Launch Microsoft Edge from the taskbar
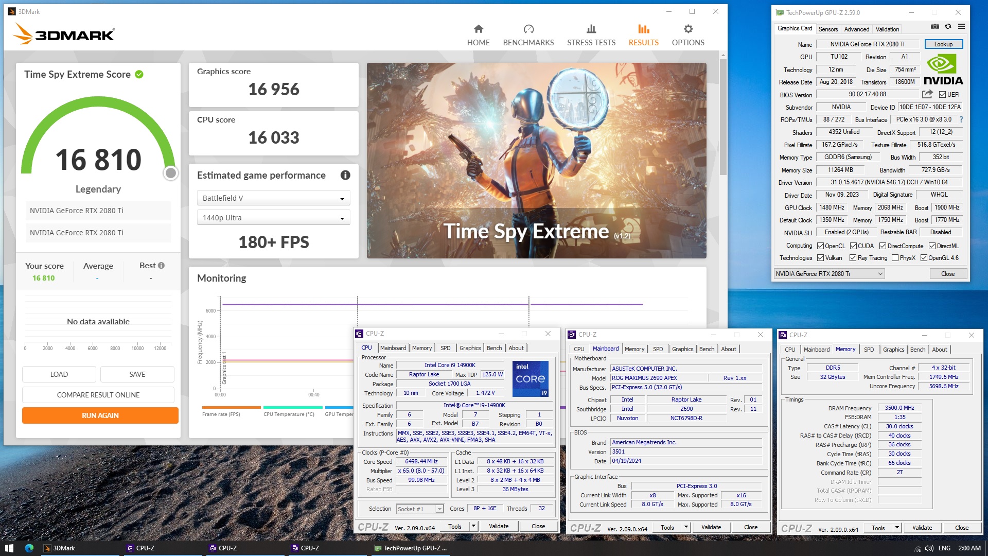Image resolution: width=988 pixels, height=556 pixels. point(29,548)
